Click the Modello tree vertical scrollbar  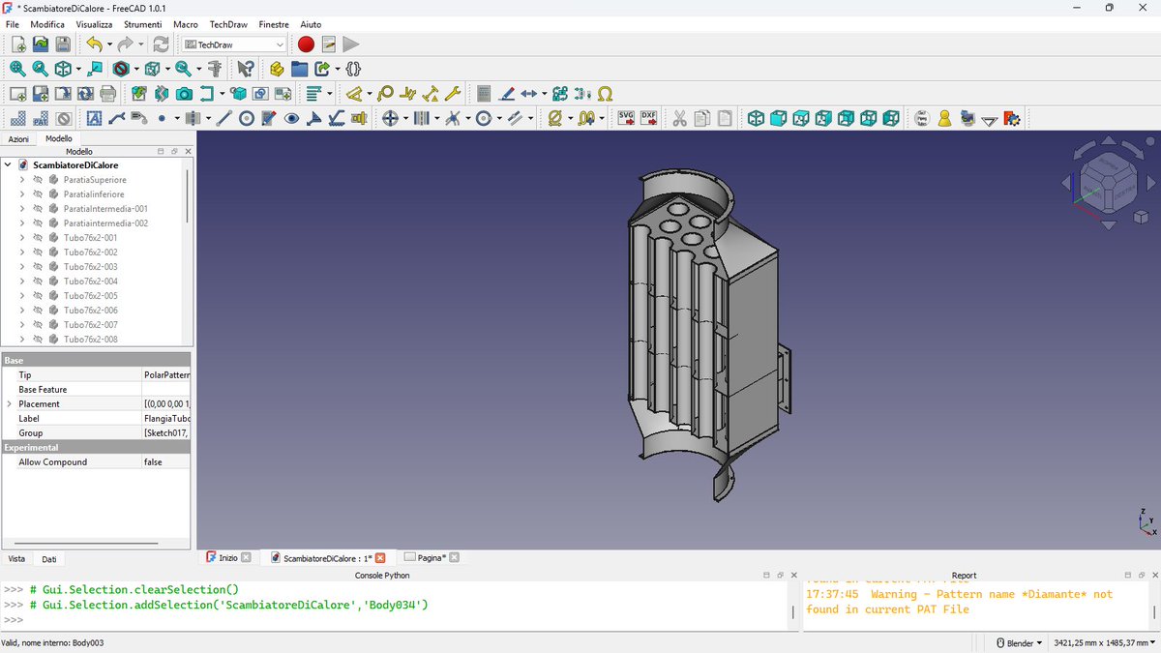tap(187, 198)
